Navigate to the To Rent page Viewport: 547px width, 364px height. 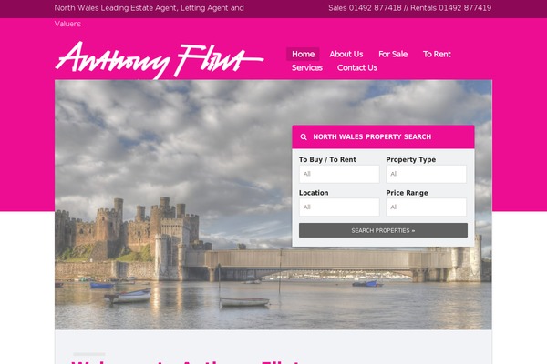tap(437, 54)
